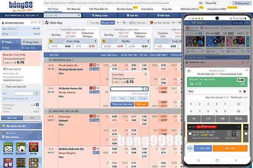This screenshot has height=168, width=253.
Task: Favorite Persik Kediri match with star icon
Action: click(98, 65)
